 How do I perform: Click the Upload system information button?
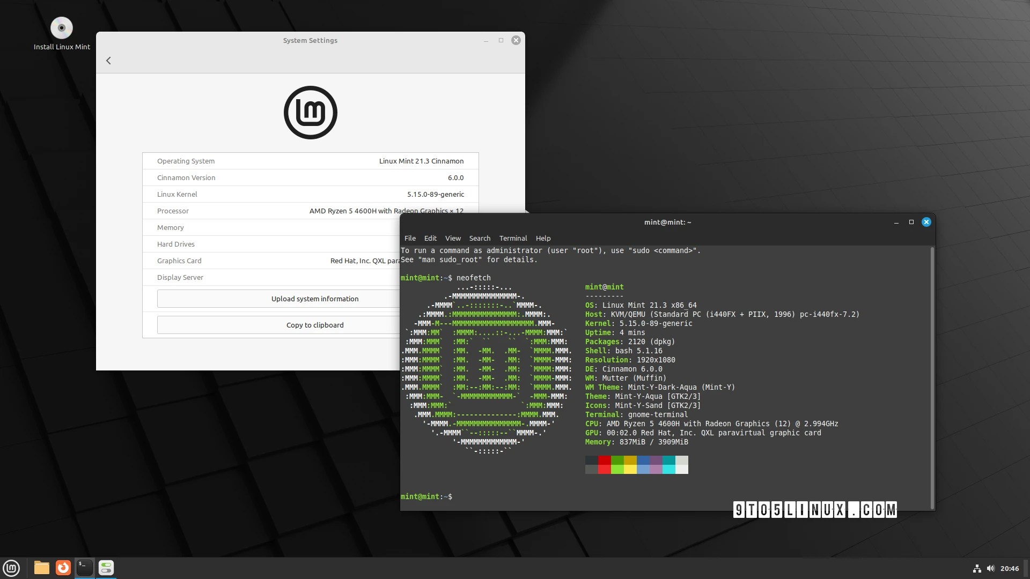click(x=314, y=299)
